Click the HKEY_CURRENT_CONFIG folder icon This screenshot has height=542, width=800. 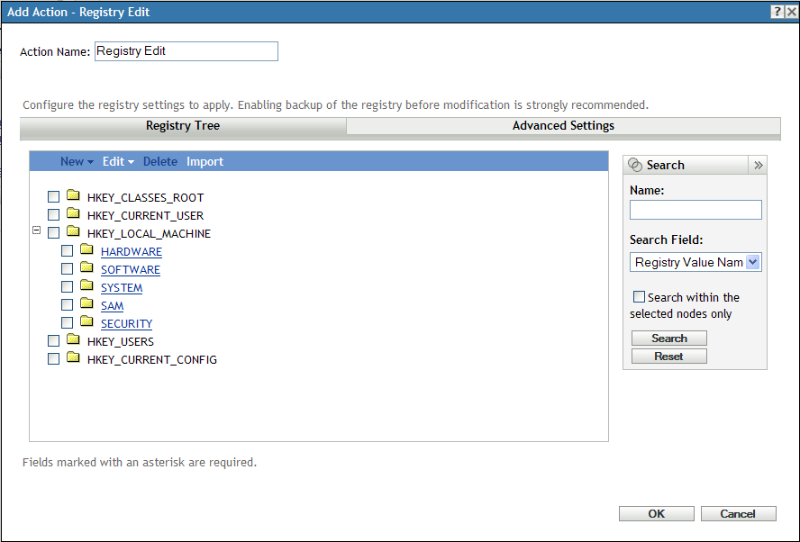click(x=74, y=357)
